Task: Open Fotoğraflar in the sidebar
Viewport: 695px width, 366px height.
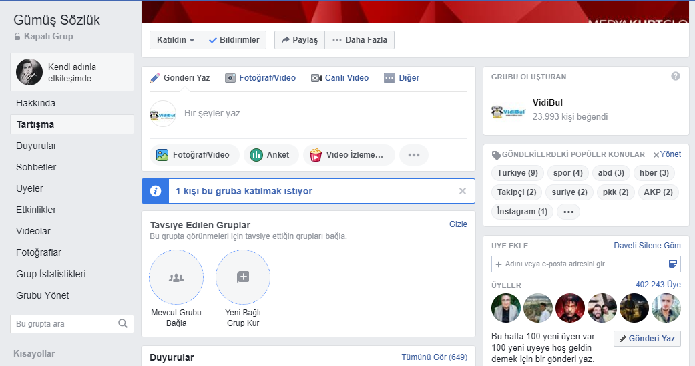Action: click(39, 252)
